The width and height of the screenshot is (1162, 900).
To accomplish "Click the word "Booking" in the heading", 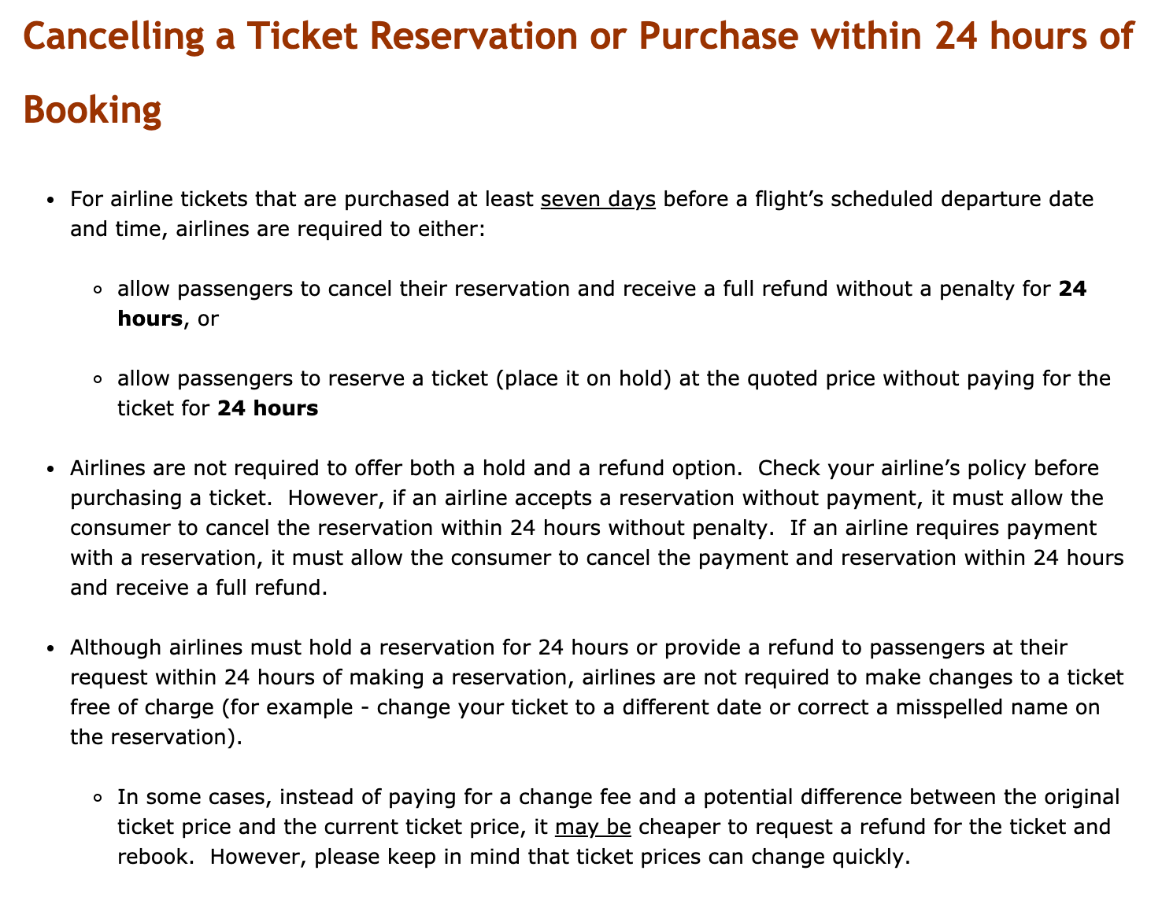I will [93, 109].
